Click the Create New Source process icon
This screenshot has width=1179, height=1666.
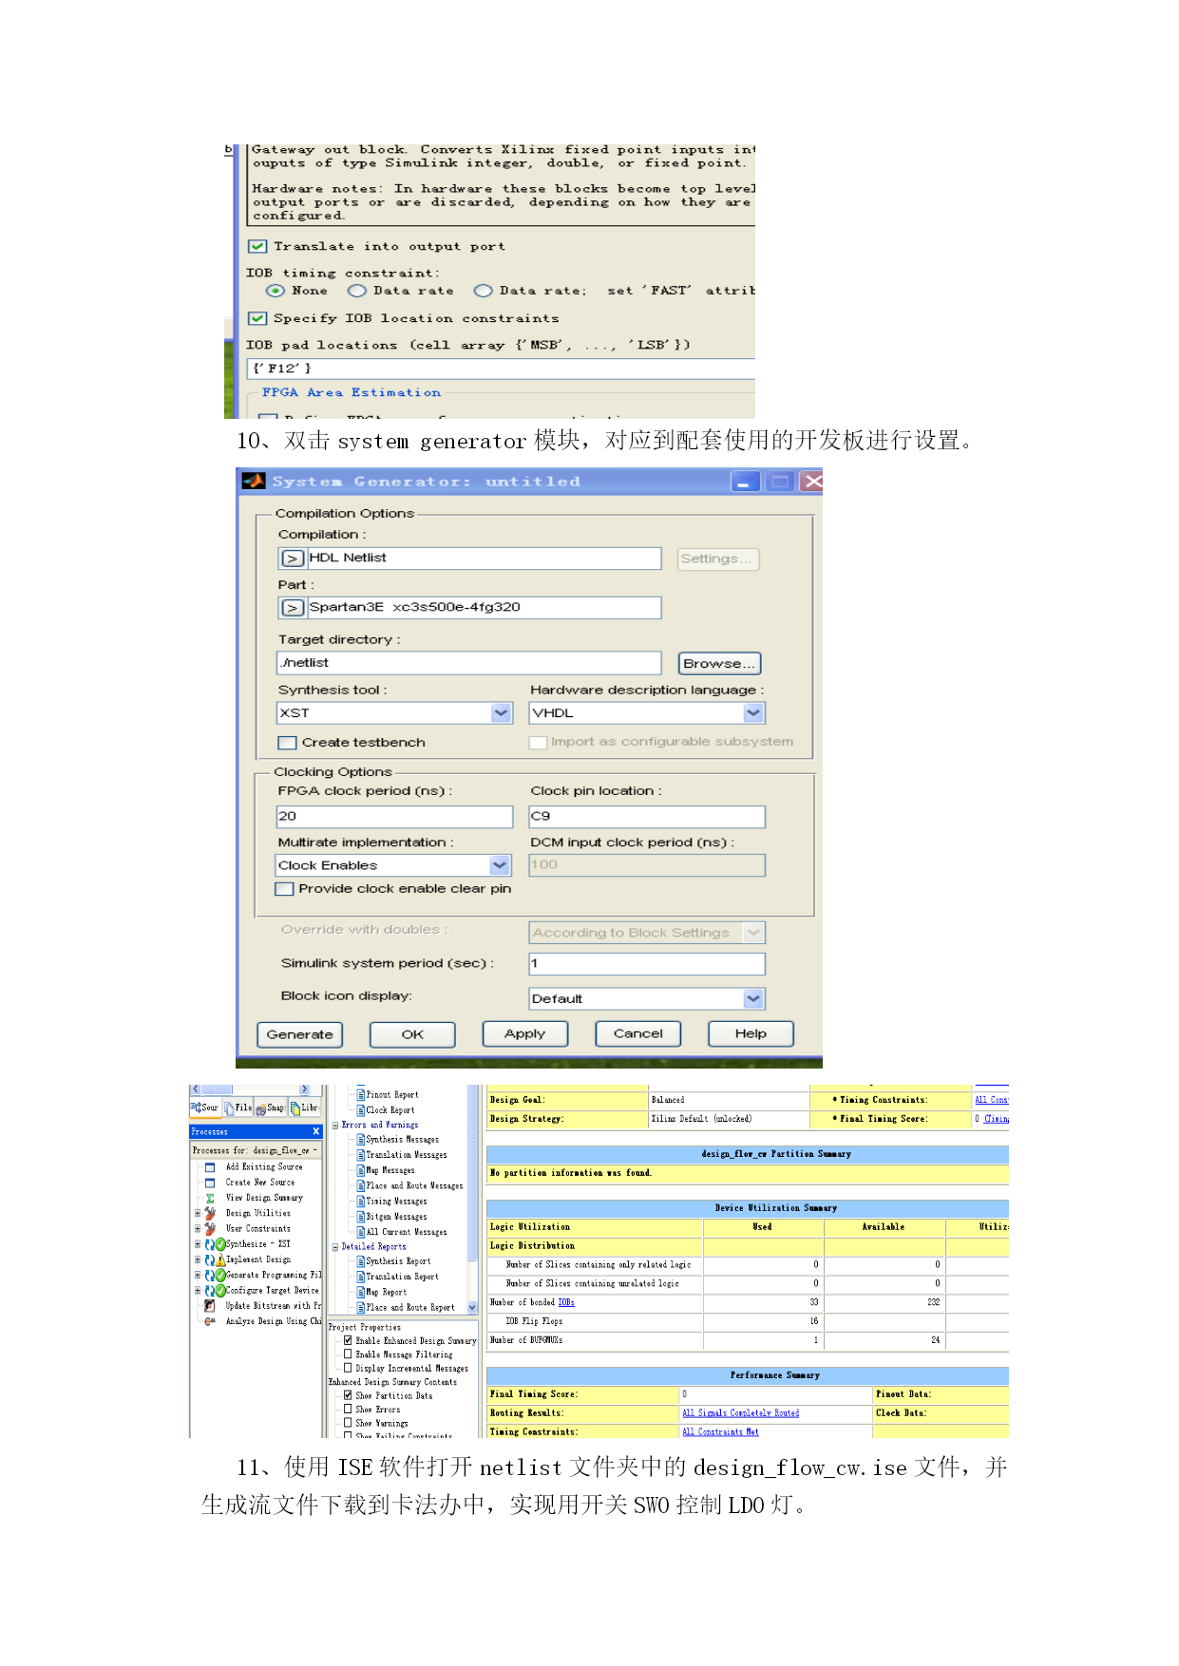[210, 1183]
